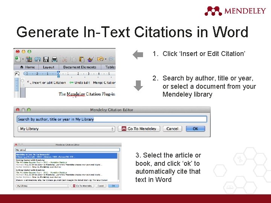Open the Word template gallery icon
Image resolution: width=271 pixels, height=203 pixels.
click(29, 59)
